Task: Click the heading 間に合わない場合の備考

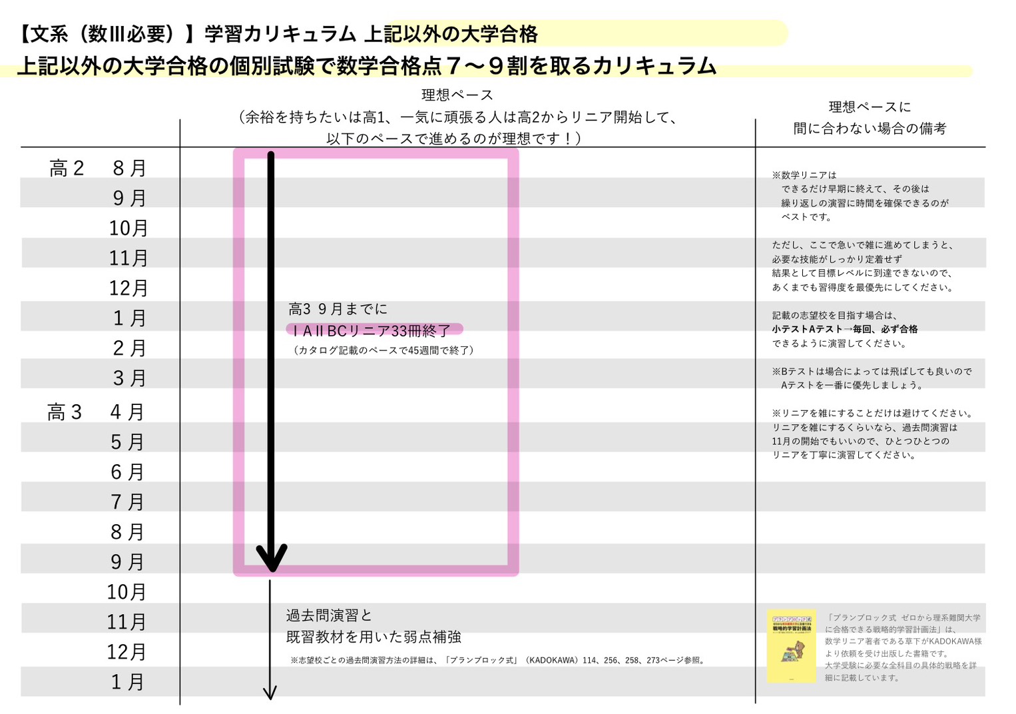Action: coord(870,129)
